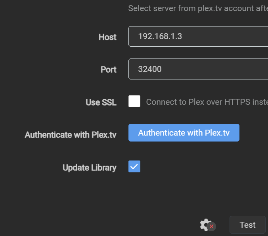This screenshot has width=268, height=236.
Task: Uncheck the Update Library checkbox
Action: [x=134, y=166]
